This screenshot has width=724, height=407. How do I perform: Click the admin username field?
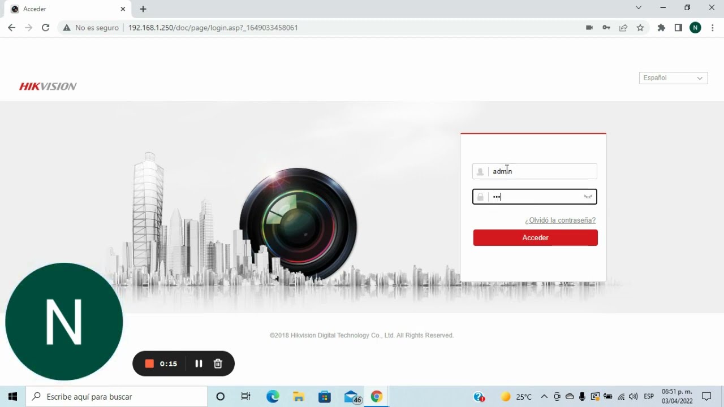535,171
